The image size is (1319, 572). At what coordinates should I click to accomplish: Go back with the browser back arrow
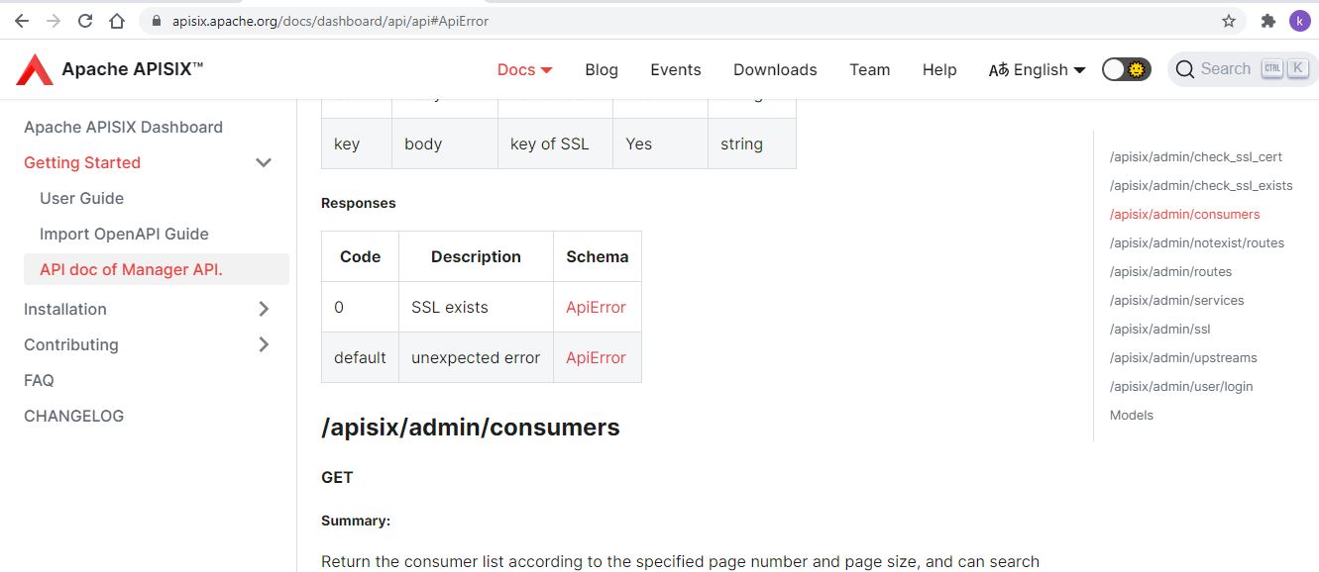[22, 21]
